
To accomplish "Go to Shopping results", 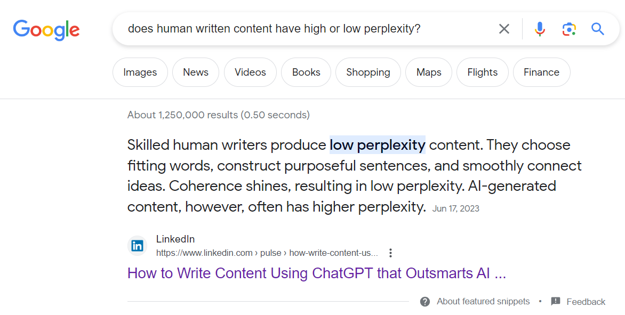I will tap(368, 72).
